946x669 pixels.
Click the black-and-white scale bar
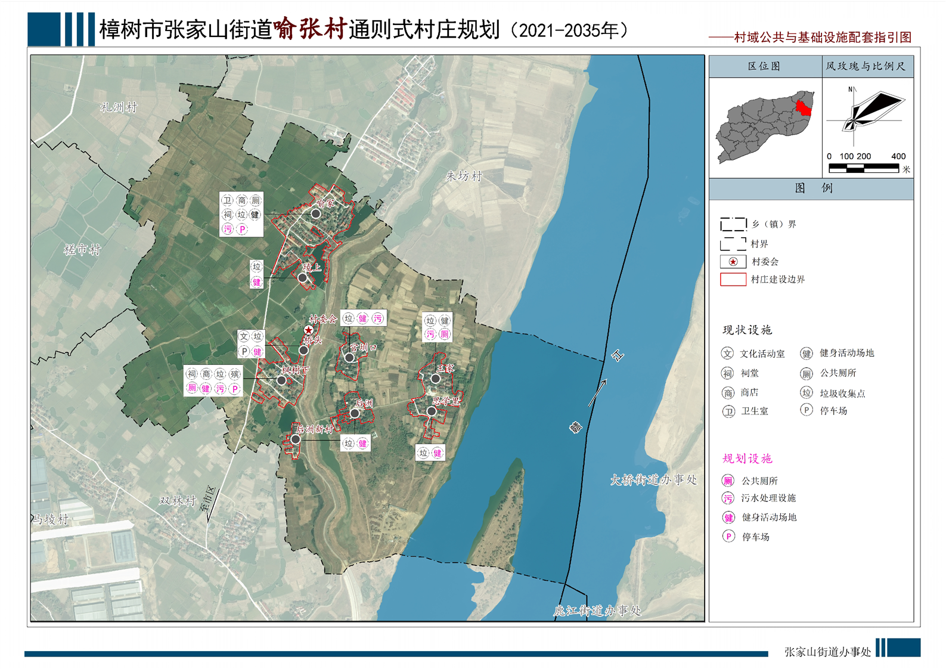click(863, 169)
